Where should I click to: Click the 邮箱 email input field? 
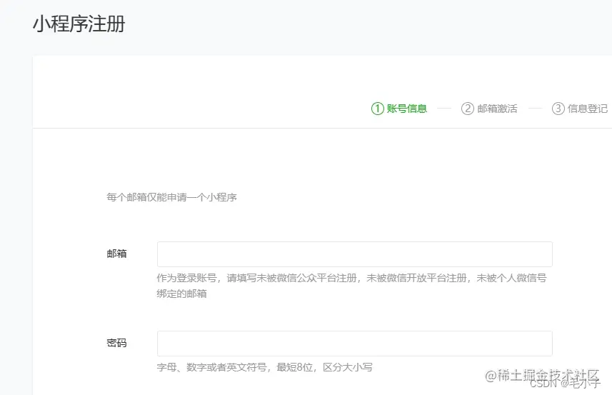click(354, 254)
